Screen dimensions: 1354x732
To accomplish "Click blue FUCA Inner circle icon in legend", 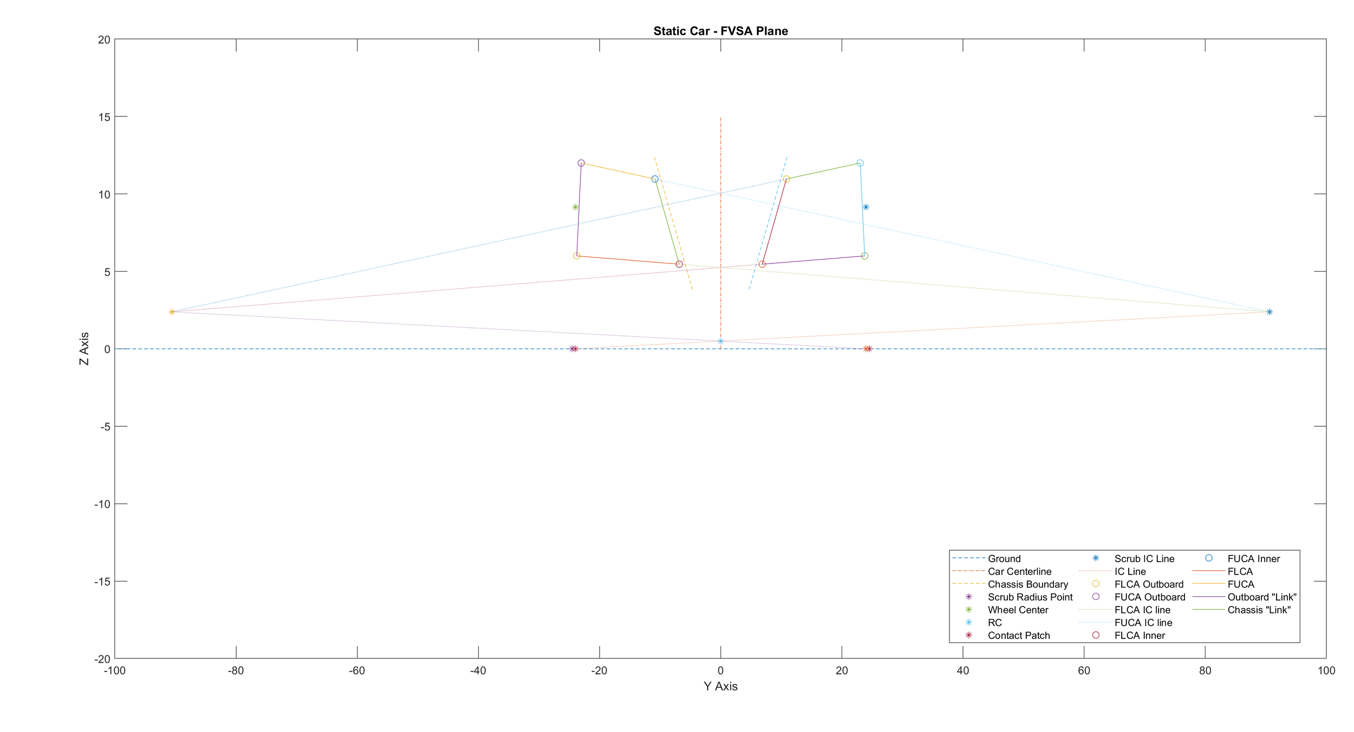I will tap(1209, 558).
